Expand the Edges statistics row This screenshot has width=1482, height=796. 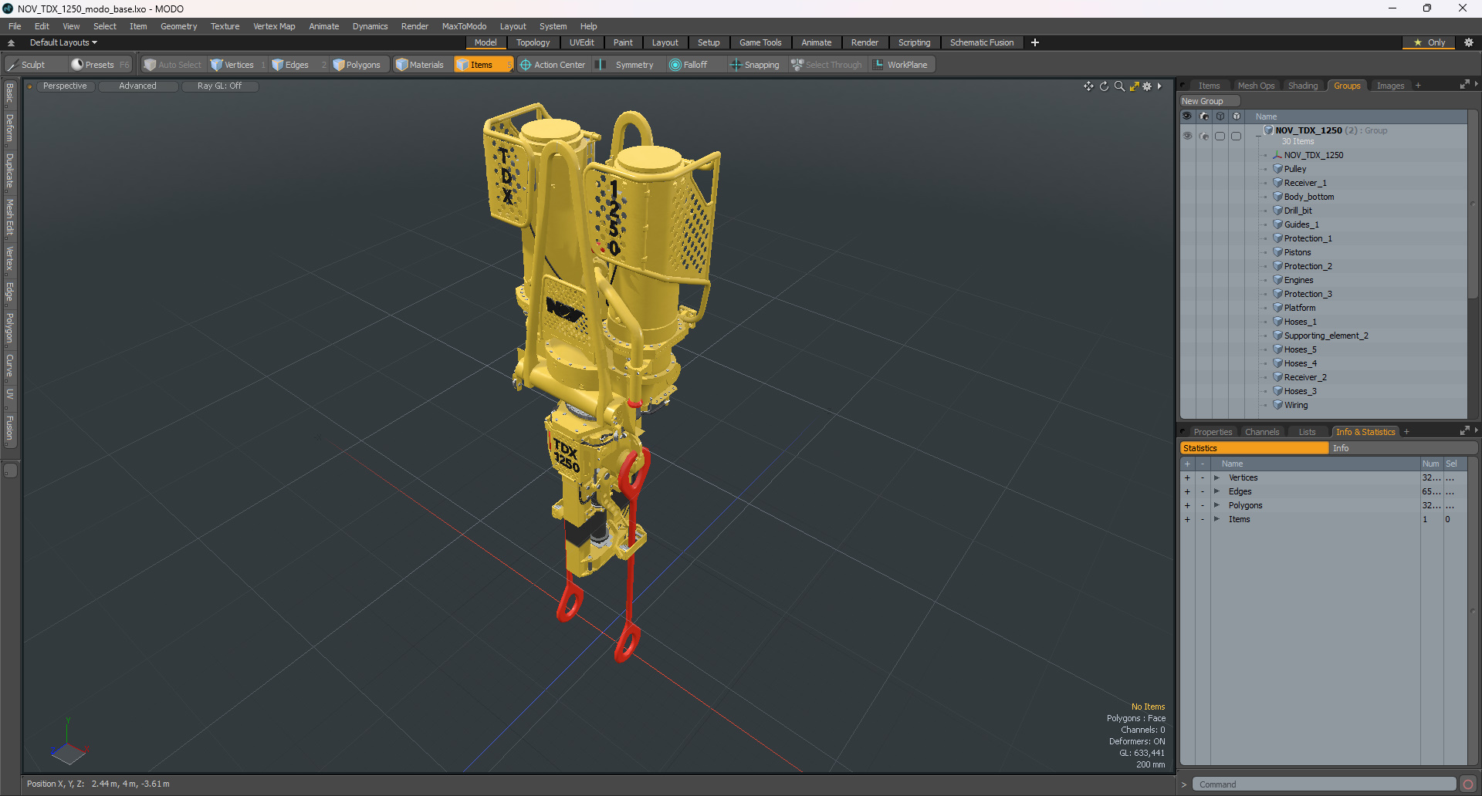pyautogui.click(x=1216, y=492)
